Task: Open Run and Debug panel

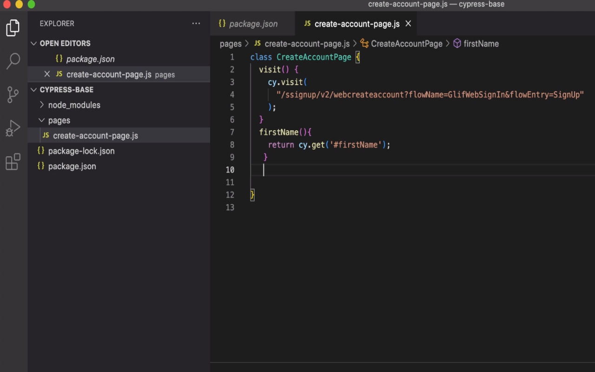Action: click(x=13, y=128)
